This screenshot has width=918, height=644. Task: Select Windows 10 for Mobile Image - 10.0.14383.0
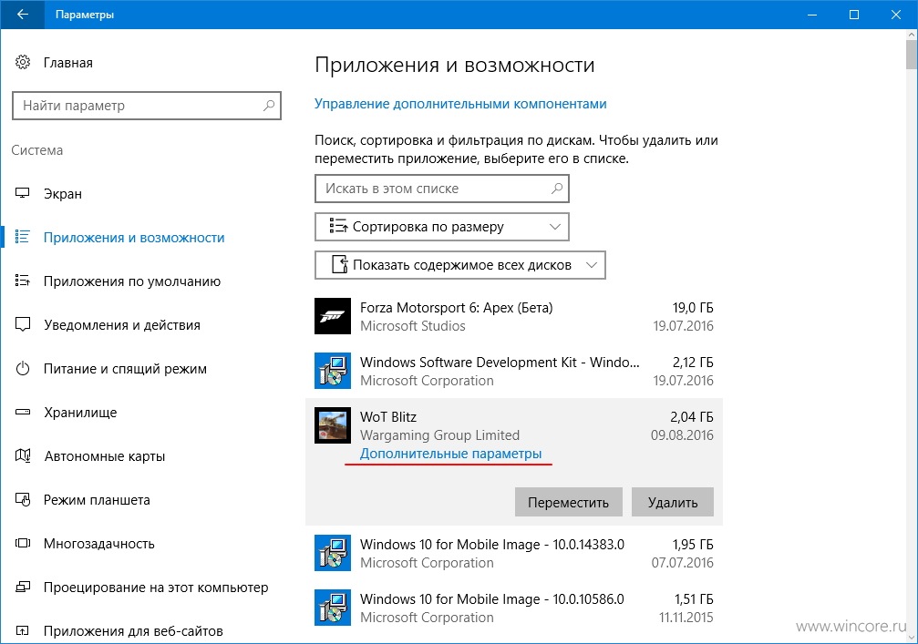point(514,553)
